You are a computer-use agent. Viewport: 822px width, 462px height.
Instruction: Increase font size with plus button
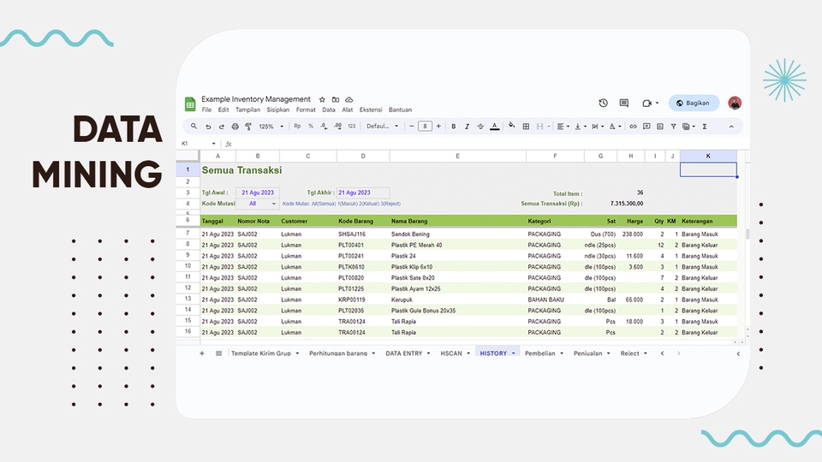click(438, 127)
